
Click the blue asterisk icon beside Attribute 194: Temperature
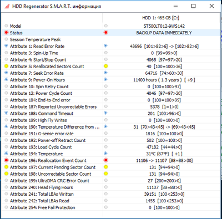(x=7, y=154)
